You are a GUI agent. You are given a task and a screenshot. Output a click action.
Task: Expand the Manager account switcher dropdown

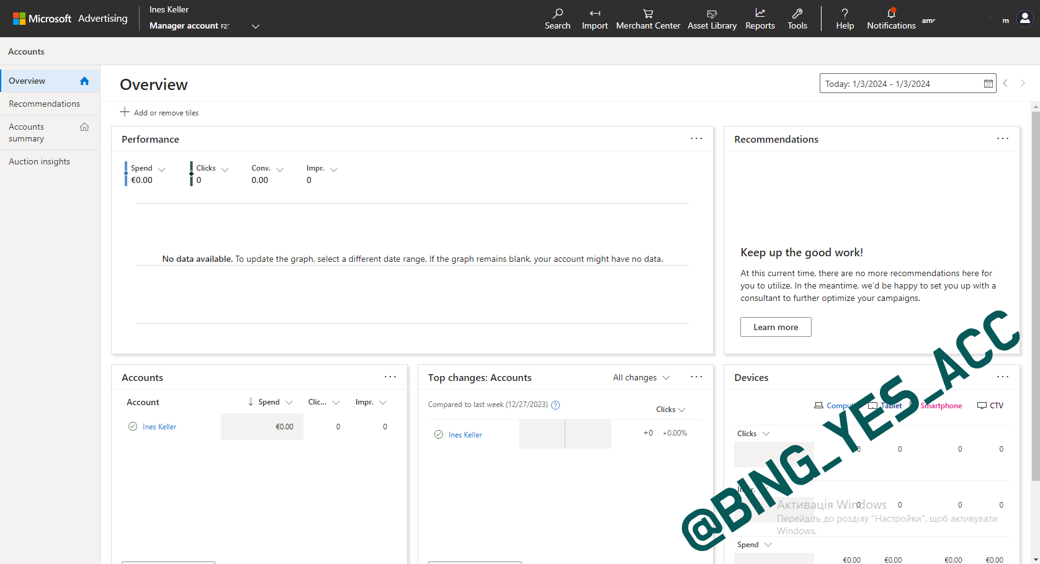(x=255, y=26)
